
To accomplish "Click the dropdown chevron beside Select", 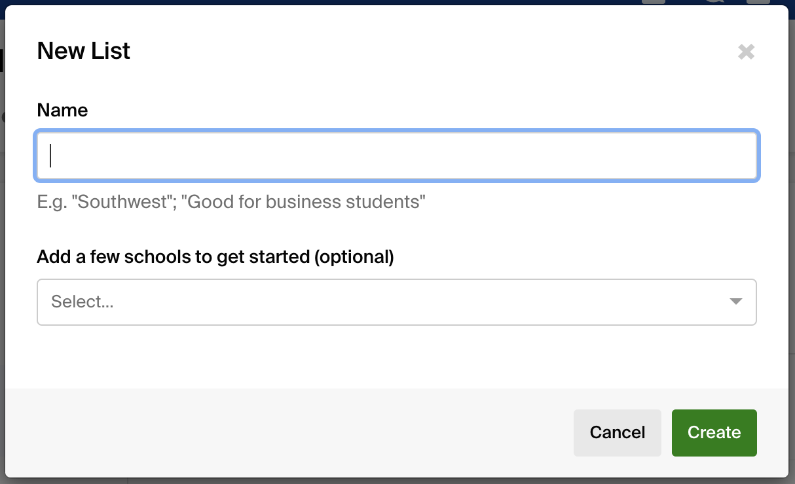I will click(736, 302).
